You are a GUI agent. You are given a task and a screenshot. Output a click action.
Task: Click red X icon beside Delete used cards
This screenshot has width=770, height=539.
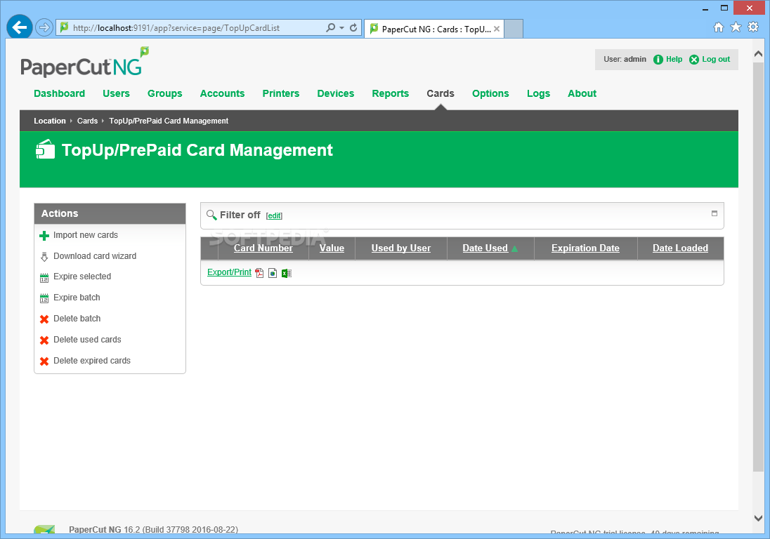(x=44, y=340)
